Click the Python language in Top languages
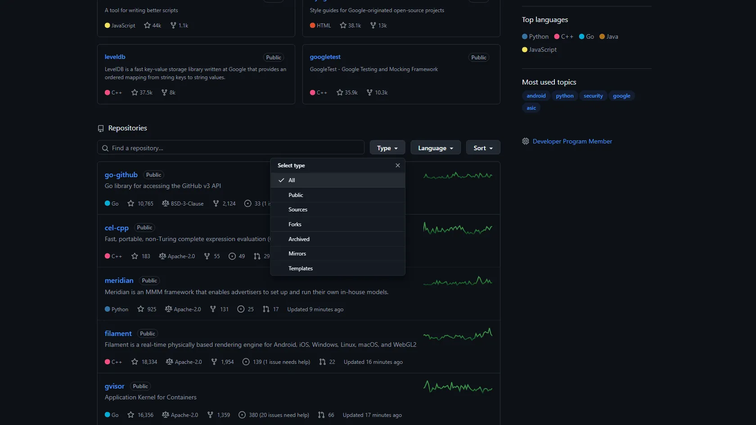This screenshot has height=425, width=756. coord(535,36)
